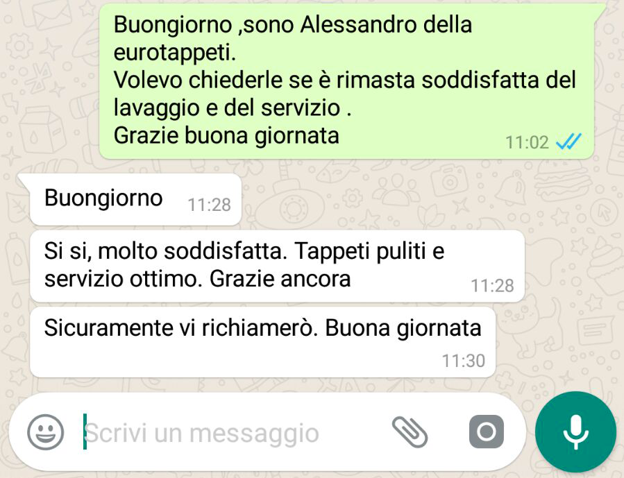
Task: Open the emoji picker smiley icon
Action: pos(45,432)
